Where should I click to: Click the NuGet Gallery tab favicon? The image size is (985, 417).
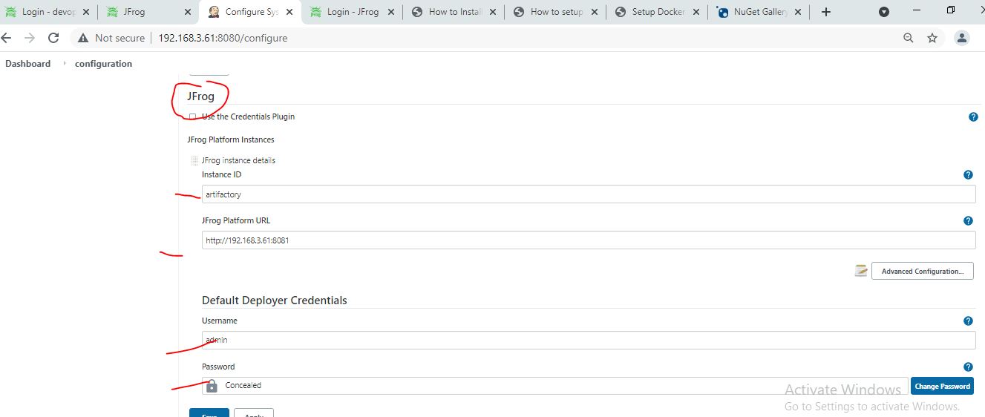coord(722,12)
